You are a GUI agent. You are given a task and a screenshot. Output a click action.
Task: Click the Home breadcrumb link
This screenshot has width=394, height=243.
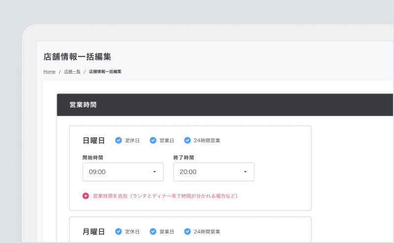click(x=49, y=71)
